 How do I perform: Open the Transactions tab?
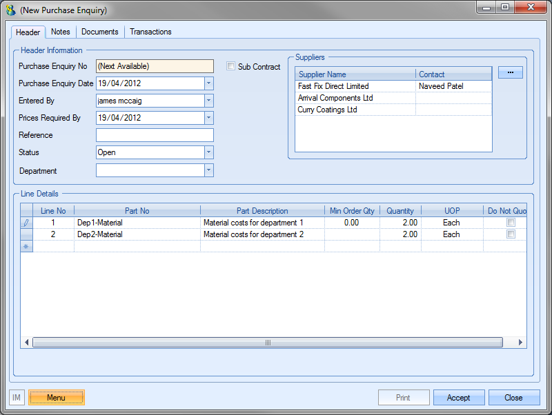[x=150, y=32]
